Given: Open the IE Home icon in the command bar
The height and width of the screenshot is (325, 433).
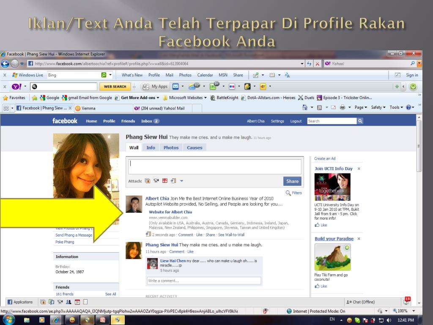Looking at the screenshot, I should (x=304, y=107).
